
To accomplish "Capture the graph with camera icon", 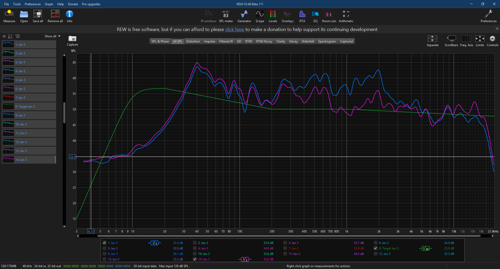I will (72, 39).
